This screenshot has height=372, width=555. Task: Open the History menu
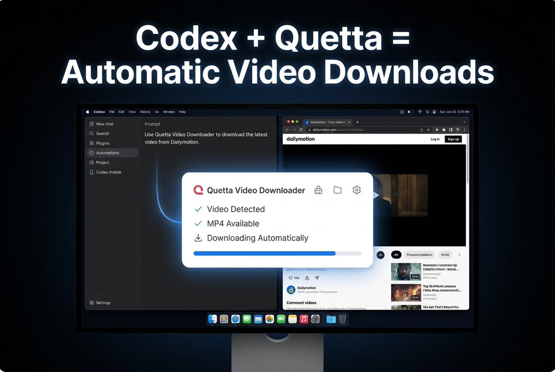pyautogui.click(x=145, y=112)
